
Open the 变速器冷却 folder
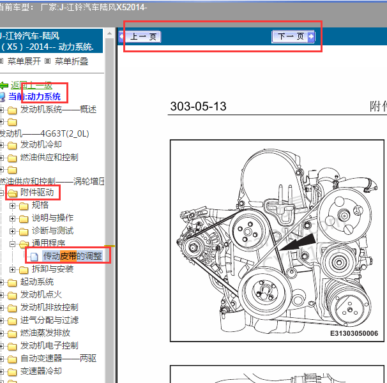pos(41,371)
